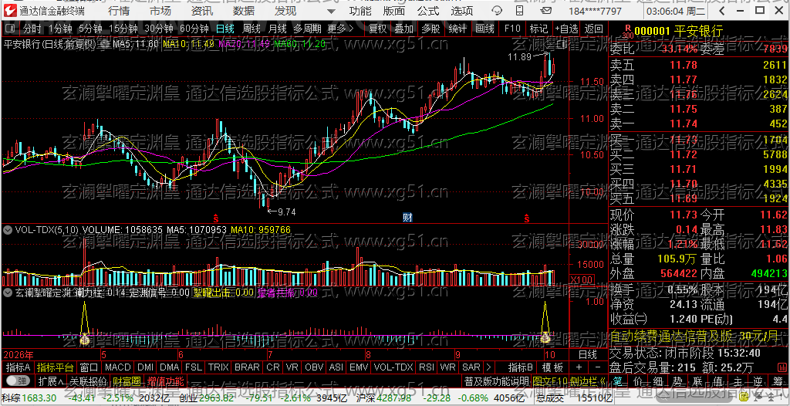Click the message refresh icon in title bar
The width and height of the screenshot is (790, 406).
(x=497, y=11)
